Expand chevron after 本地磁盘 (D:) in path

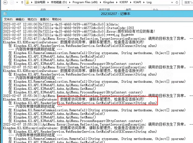[x=70, y=2]
